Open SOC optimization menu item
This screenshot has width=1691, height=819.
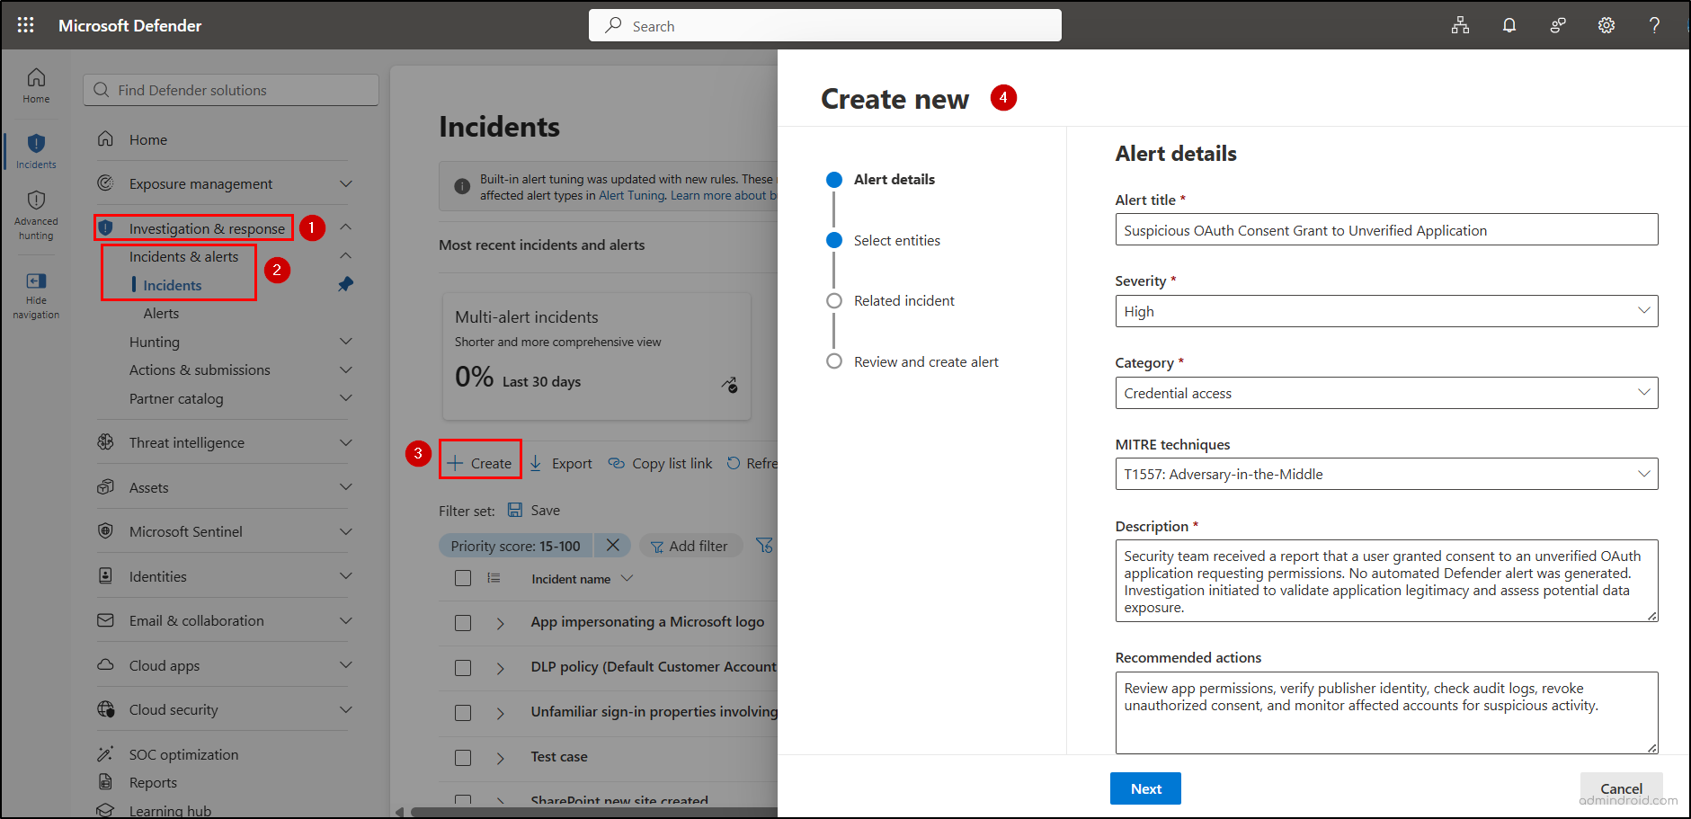pos(183,754)
